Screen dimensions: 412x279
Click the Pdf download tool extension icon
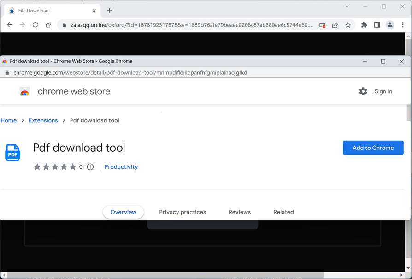pyautogui.click(x=12, y=153)
